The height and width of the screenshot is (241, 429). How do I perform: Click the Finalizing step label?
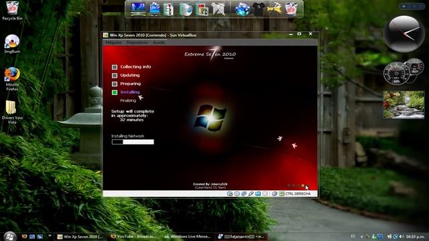point(128,100)
